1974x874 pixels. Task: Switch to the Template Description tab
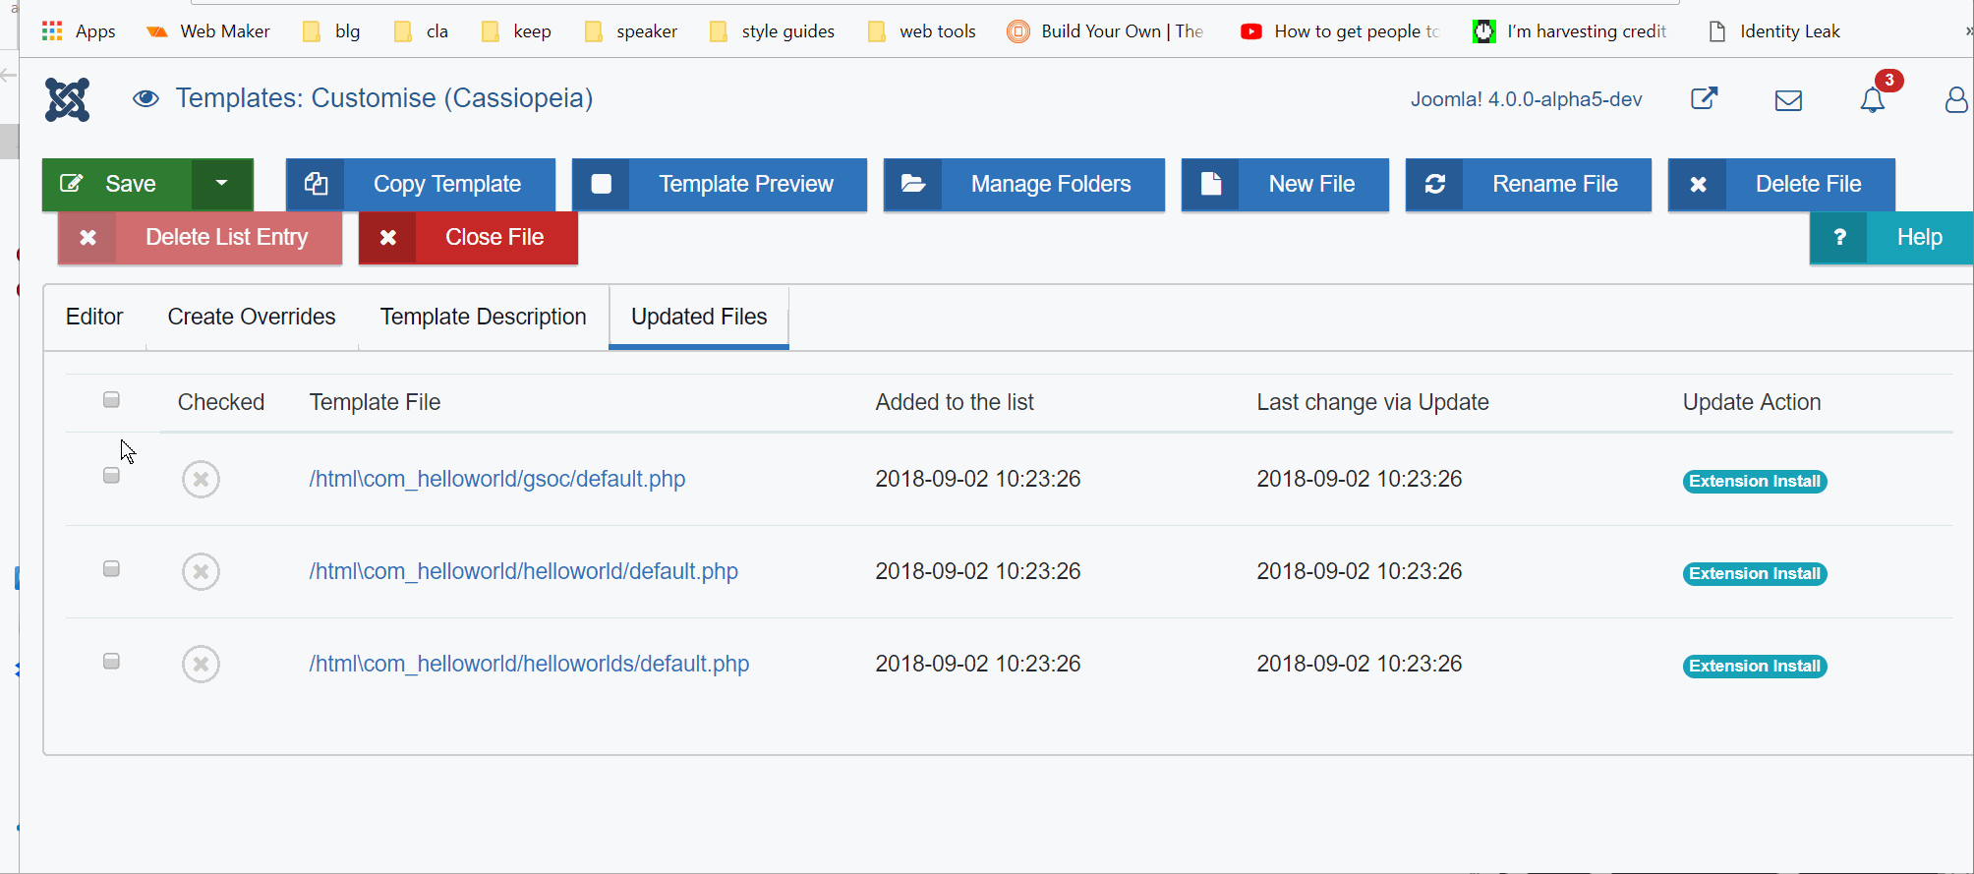(x=483, y=317)
